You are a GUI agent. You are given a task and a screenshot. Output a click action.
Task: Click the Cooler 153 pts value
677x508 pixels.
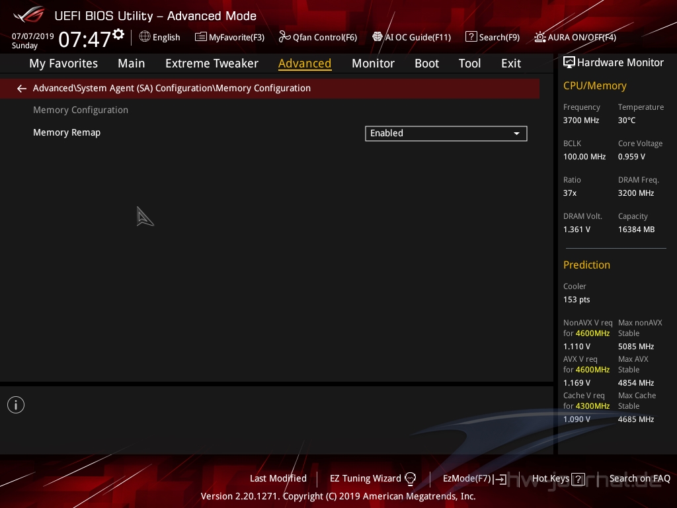[577, 300]
